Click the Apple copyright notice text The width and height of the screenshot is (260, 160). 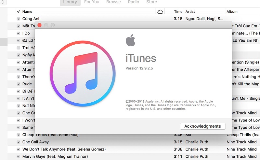point(171,105)
